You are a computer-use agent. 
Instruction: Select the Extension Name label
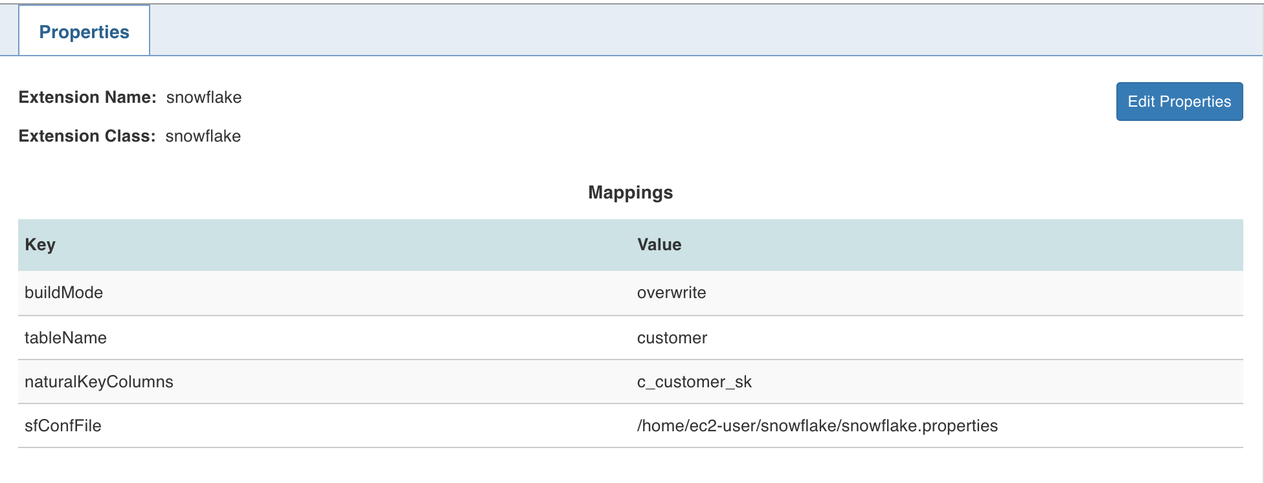click(x=87, y=97)
